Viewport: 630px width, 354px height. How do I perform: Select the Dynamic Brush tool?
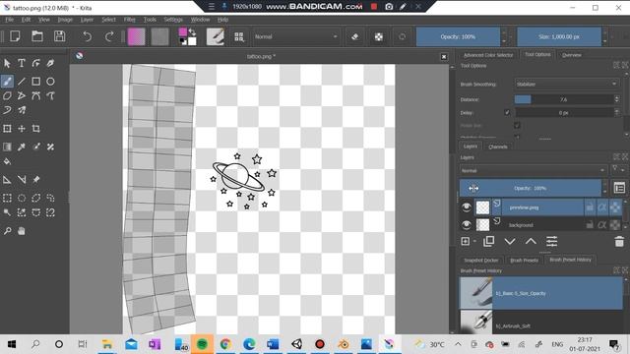pyautogui.click(x=7, y=110)
